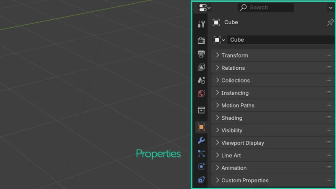
Task: Click the Line Art panel drag handle
Action: [329, 155]
